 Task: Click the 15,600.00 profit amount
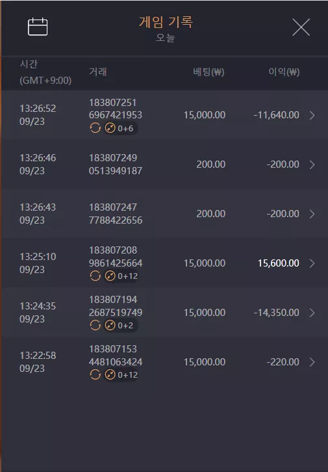point(279,263)
